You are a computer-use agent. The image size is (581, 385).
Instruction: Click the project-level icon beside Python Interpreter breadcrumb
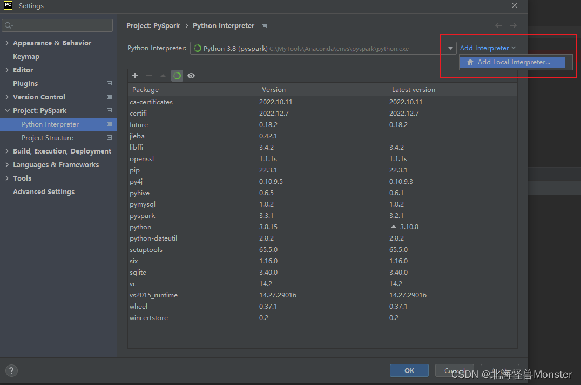[264, 26]
